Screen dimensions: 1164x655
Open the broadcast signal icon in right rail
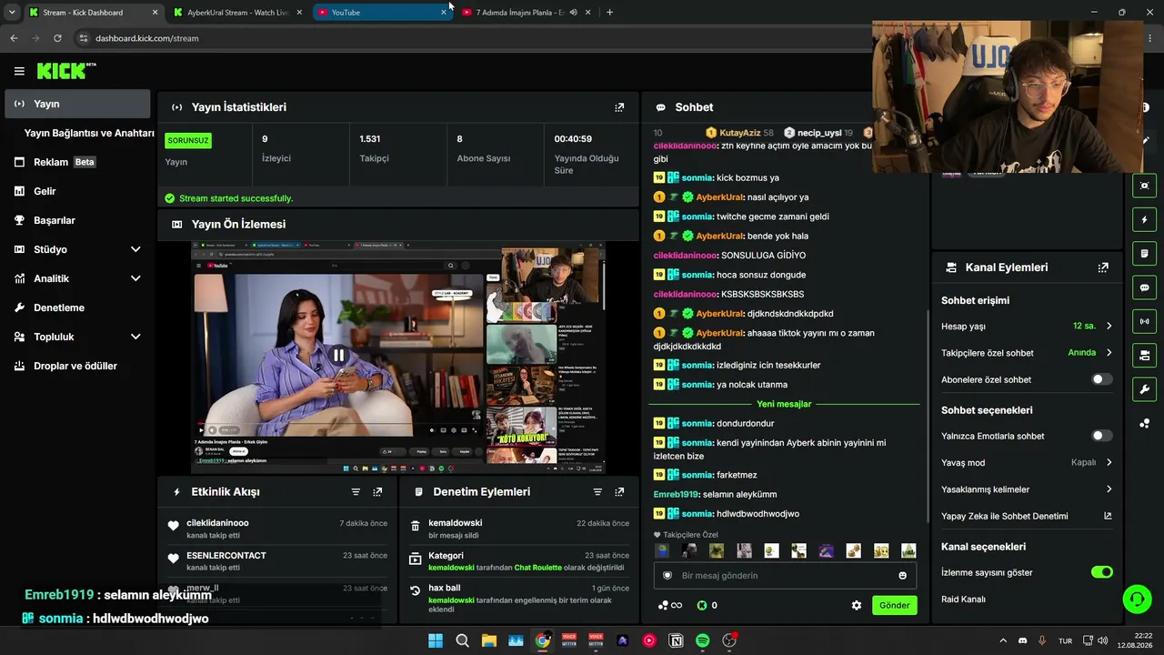click(x=1144, y=321)
